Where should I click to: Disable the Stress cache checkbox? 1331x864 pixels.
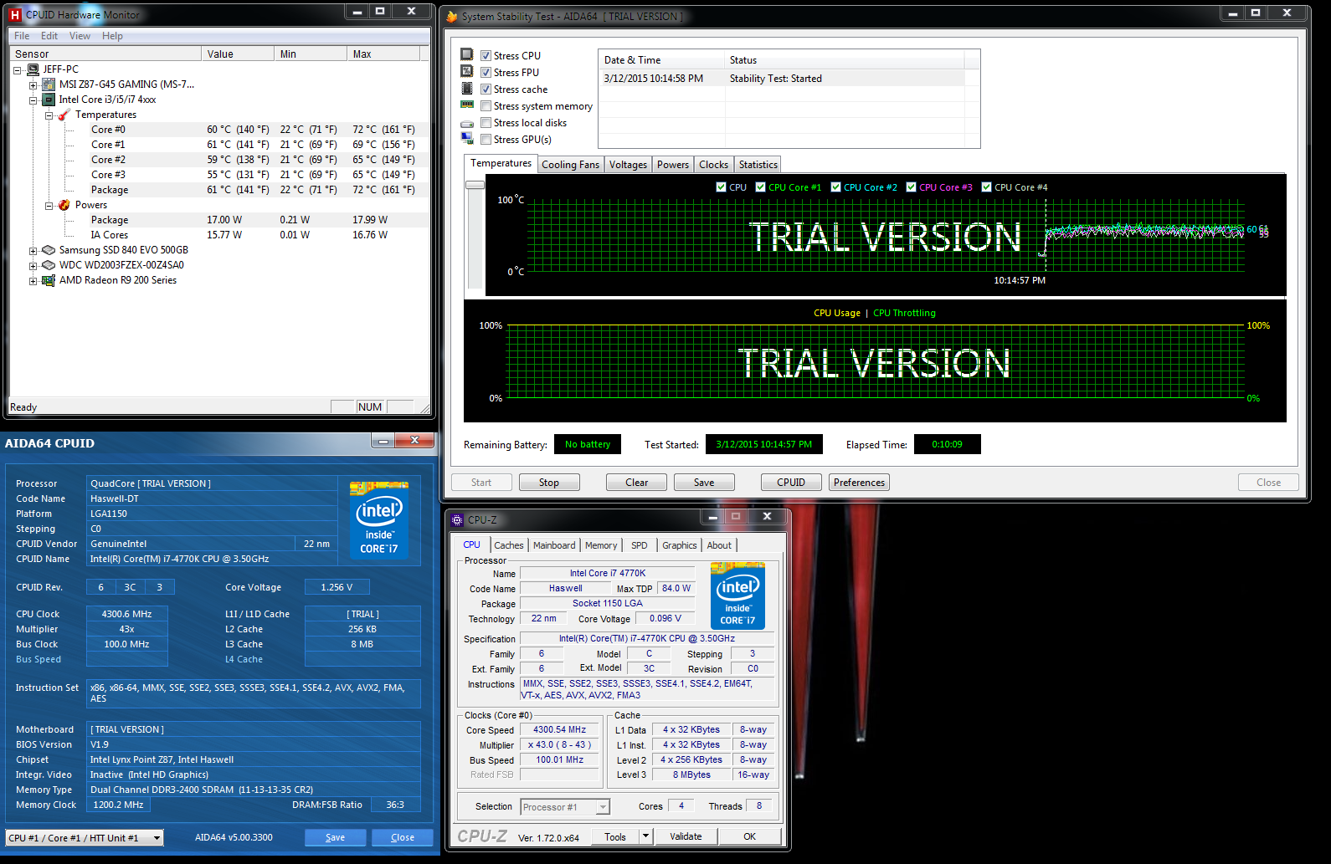point(486,89)
